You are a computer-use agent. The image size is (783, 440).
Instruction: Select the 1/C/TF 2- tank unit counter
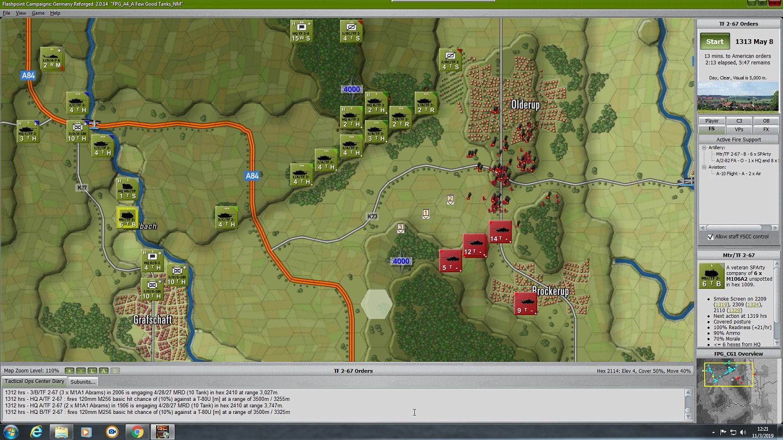(x=102, y=146)
